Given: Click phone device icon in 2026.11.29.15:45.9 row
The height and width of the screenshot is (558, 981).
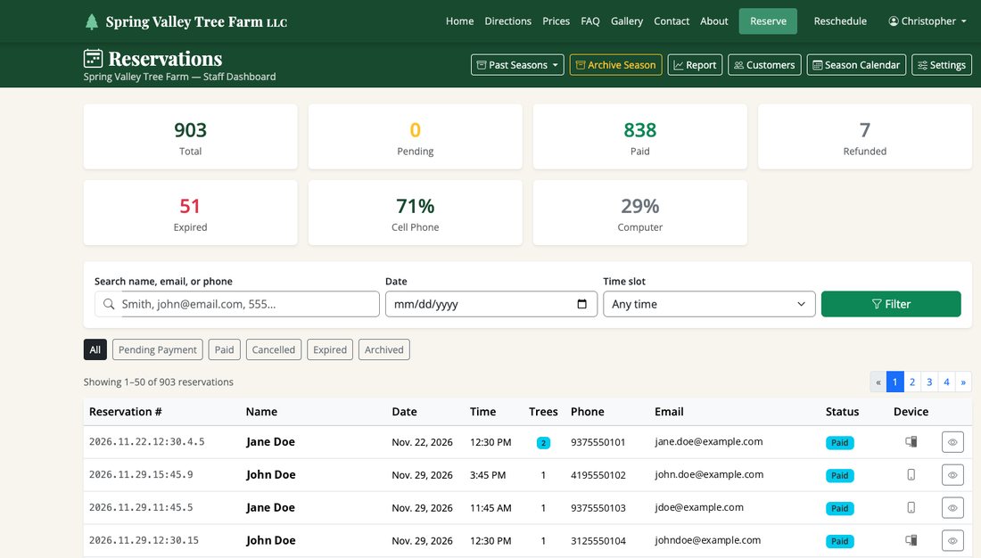Looking at the screenshot, I should pyautogui.click(x=911, y=475).
